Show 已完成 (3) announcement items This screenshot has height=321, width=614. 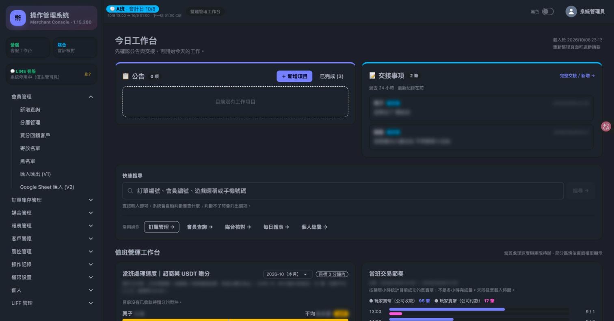coord(332,76)
